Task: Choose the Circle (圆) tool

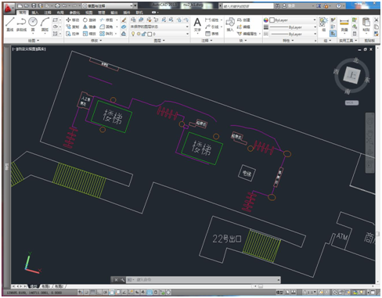Action: click(33, 24)
